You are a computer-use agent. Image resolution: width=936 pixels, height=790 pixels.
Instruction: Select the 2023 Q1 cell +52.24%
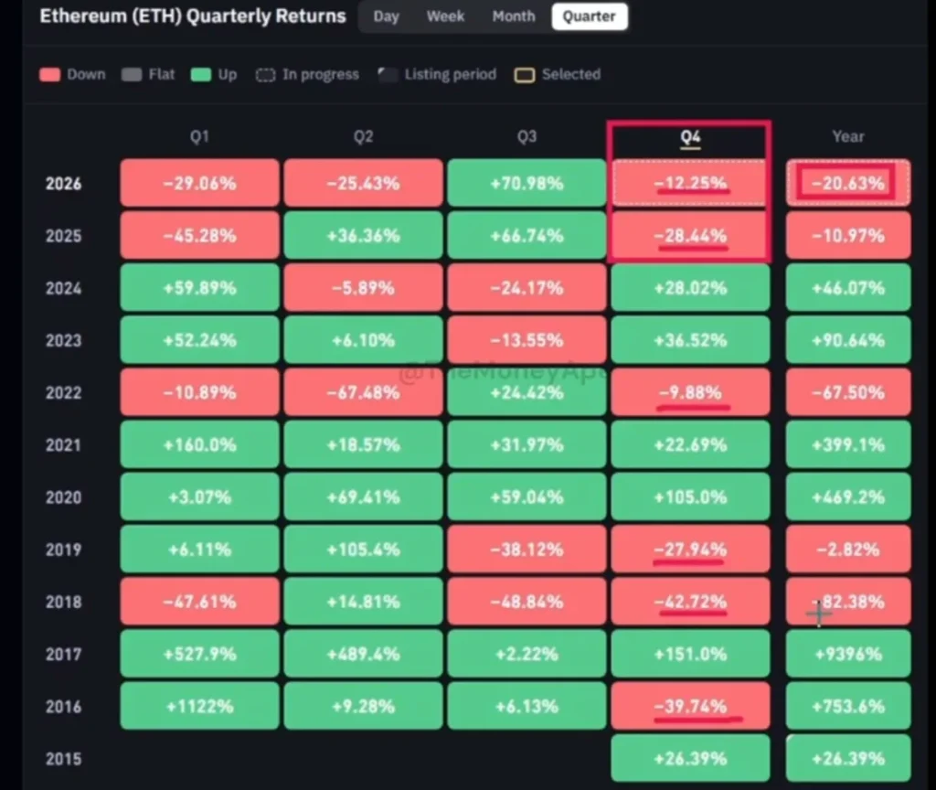coord(199,340)
